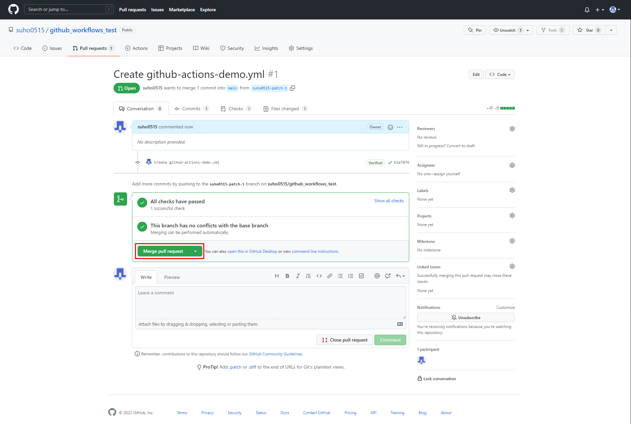Expand merge method dropdown arrow
Image resolution: width=631 pixels, height=424 pixels.
tap(195, 251)
